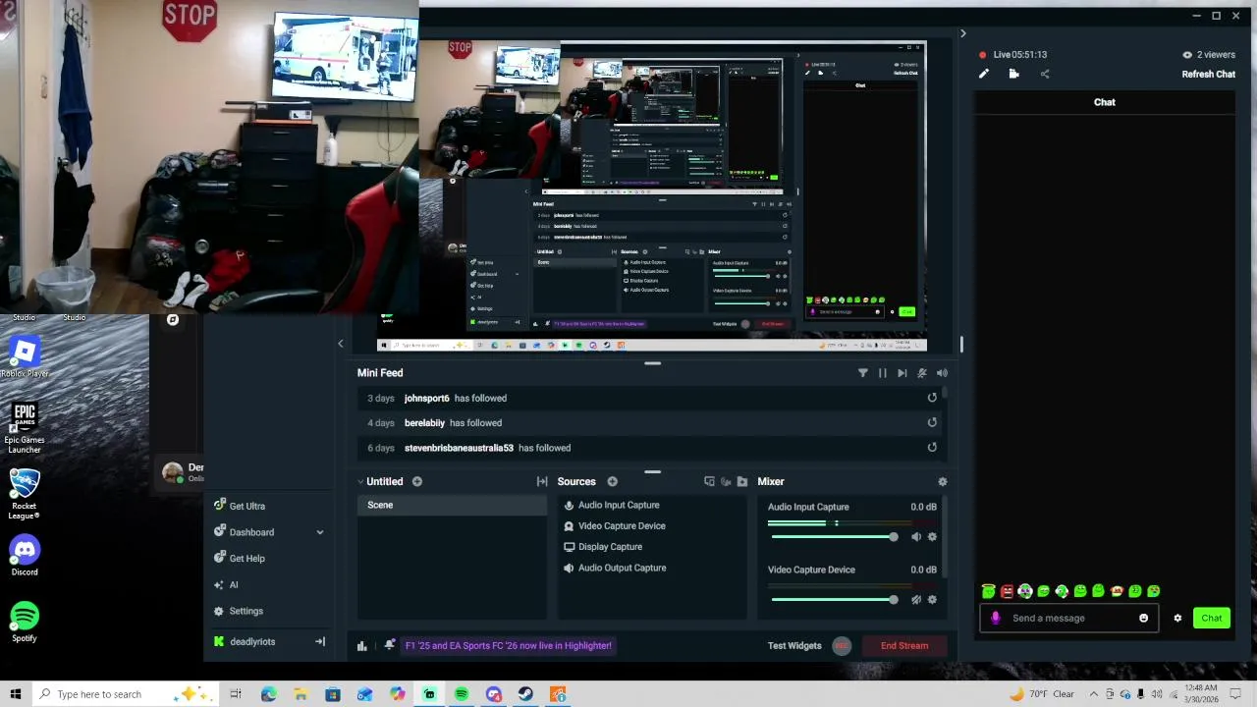Open Spotify desktop shortcut

25,623
